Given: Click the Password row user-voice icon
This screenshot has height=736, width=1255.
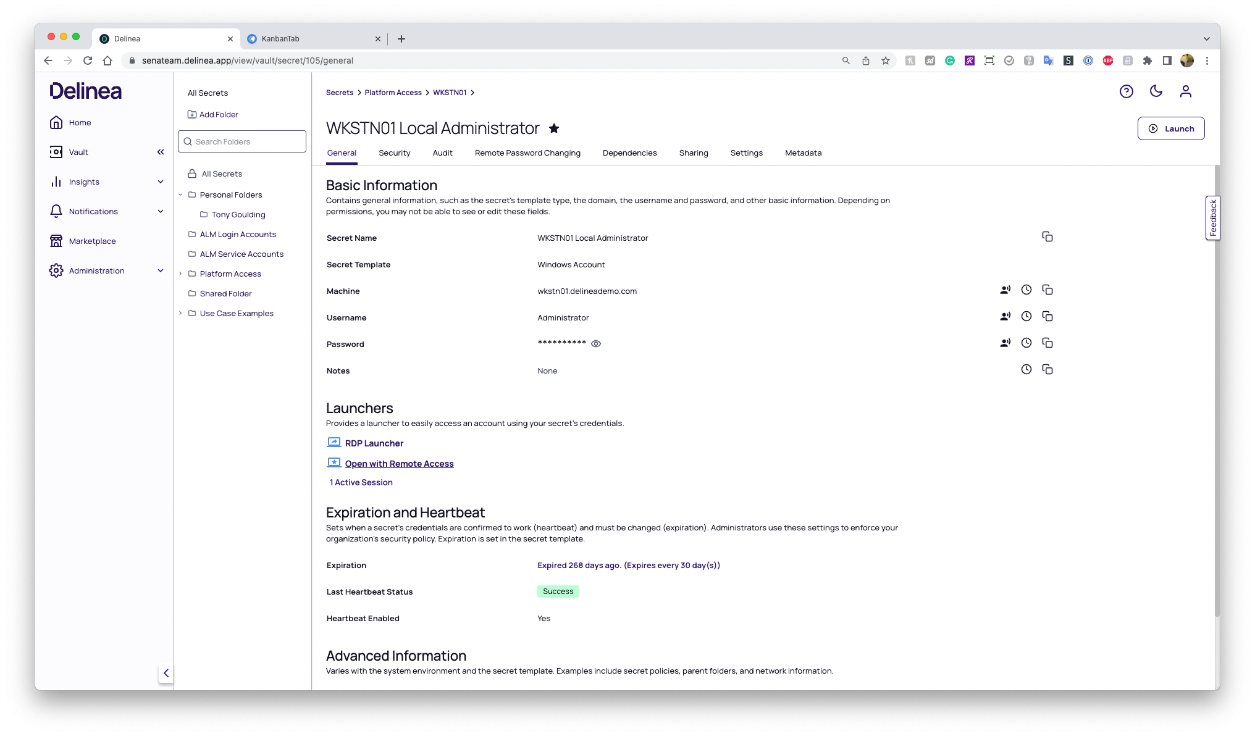Looking at the screenshot, I should [x=1005, y=343].
